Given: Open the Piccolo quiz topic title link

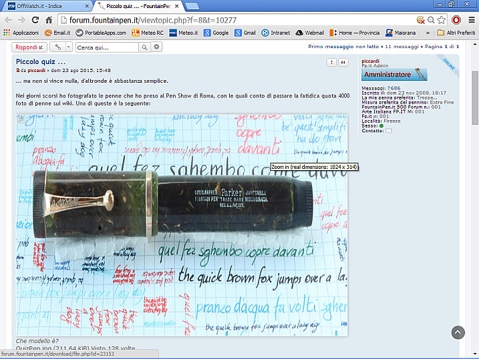Looking at the screenshot, I should pos(40,61).
